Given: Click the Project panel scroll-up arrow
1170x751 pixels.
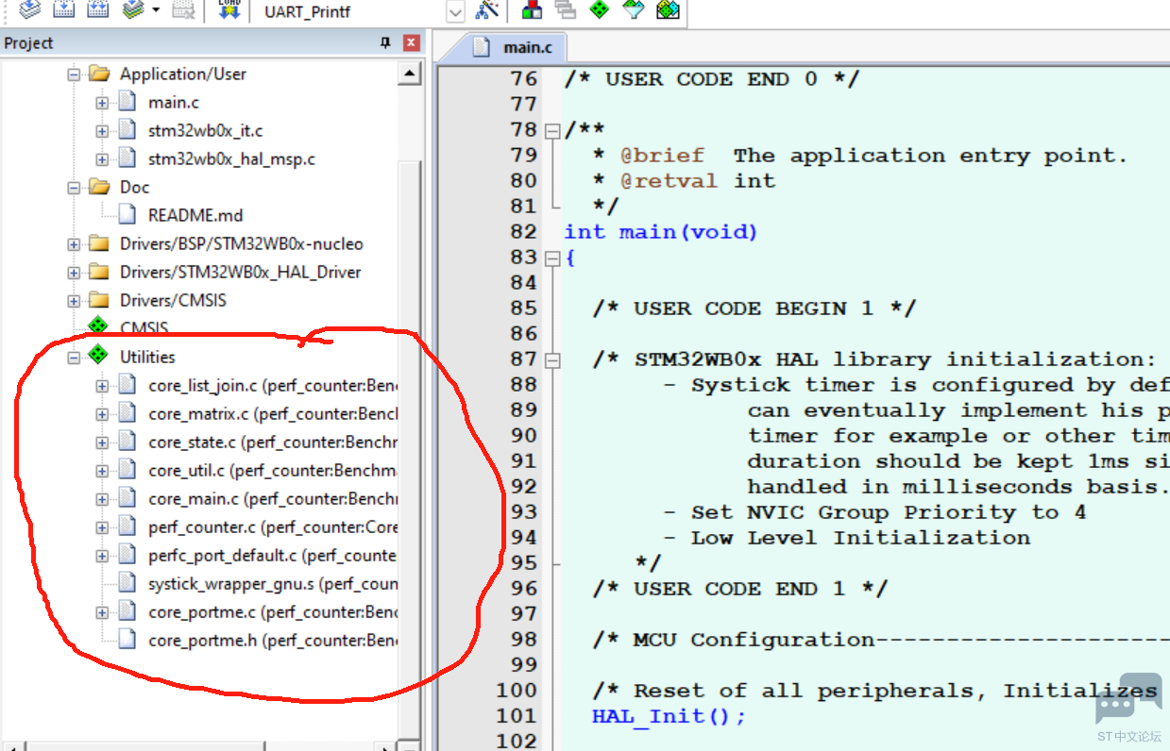Looking at the screenshot, I should pos(410,75).
